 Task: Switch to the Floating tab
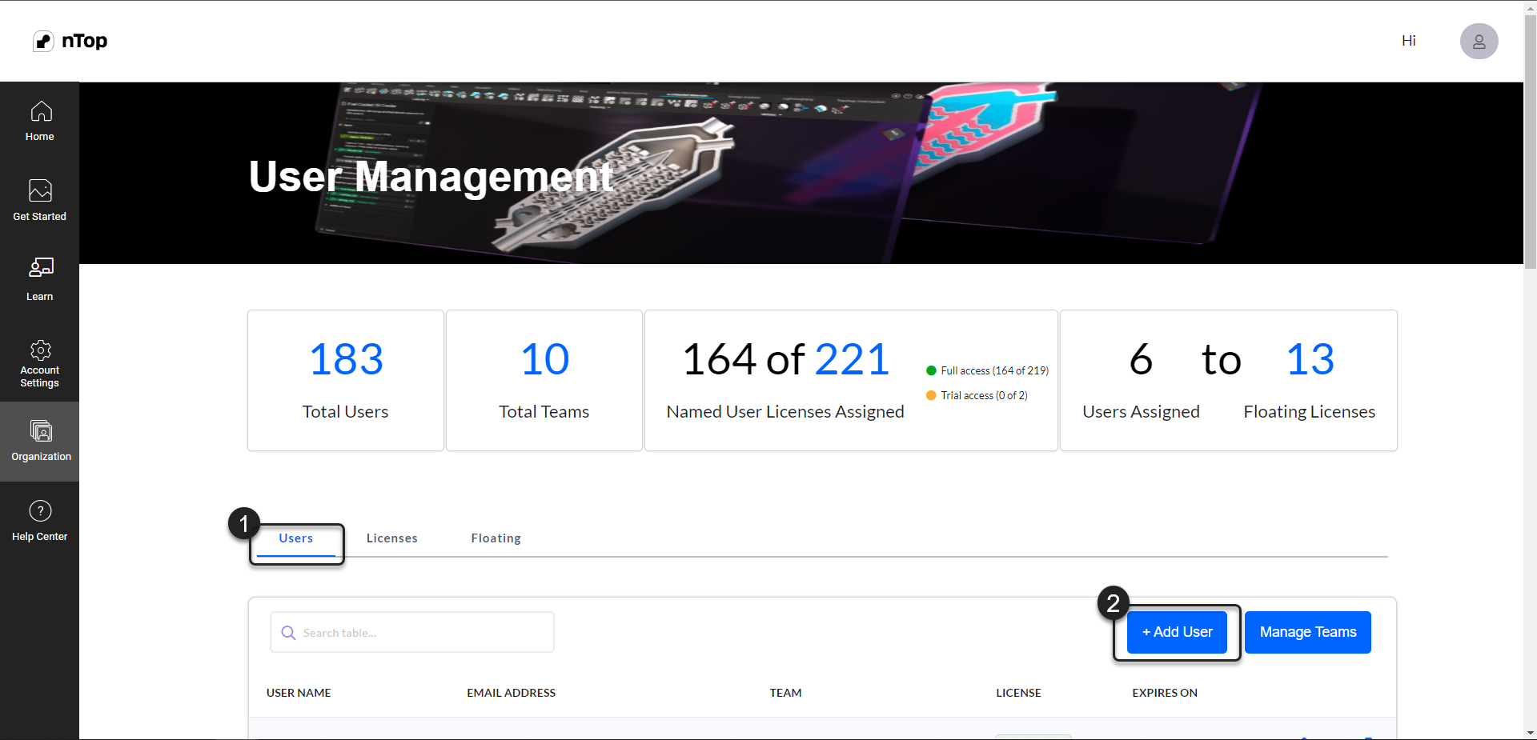click(496, 538)
